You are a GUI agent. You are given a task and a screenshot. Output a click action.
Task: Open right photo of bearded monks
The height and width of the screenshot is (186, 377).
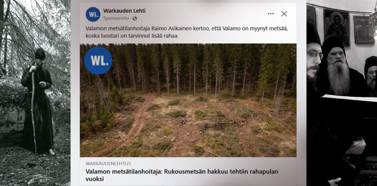point(342,93)
